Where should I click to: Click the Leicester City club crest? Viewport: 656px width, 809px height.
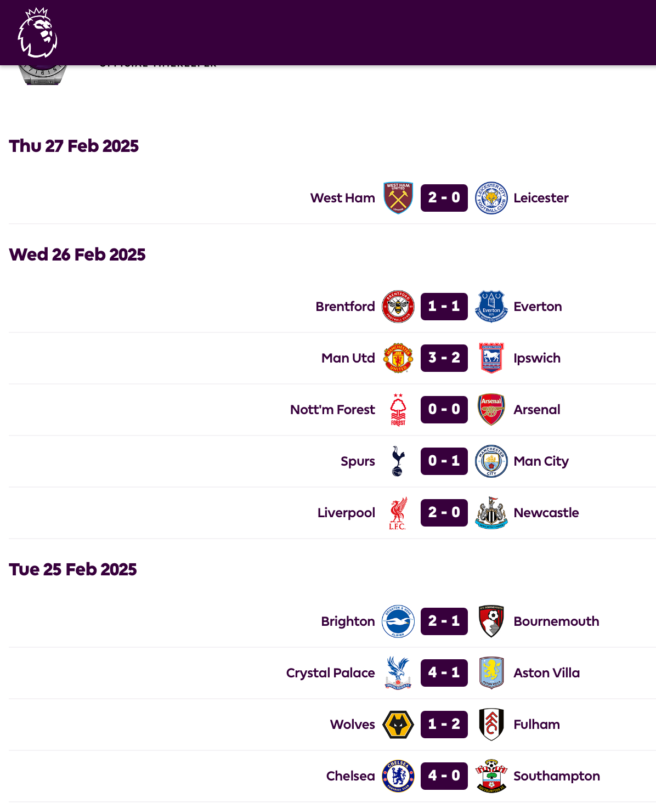click(491, 198)
